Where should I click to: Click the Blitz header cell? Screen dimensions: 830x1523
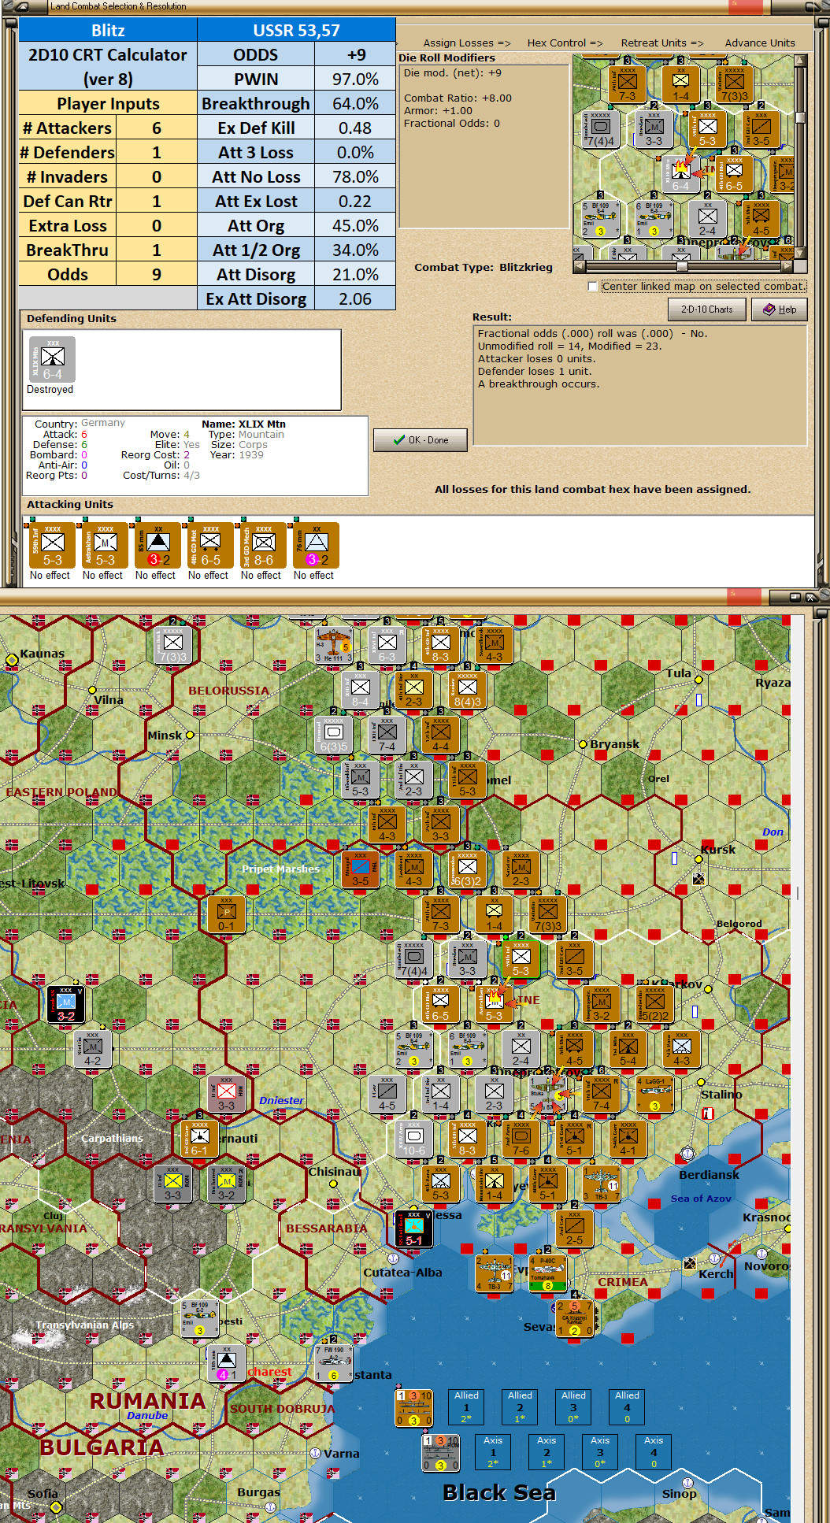pyautogui.click(x=108, y=31)
